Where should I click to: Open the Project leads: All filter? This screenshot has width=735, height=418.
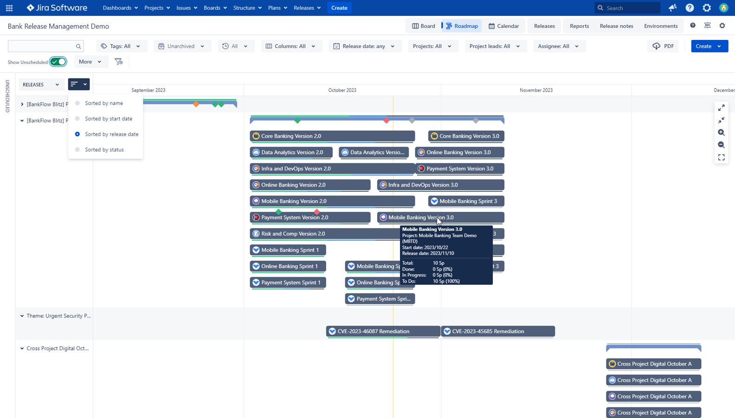tap(494, 46)
